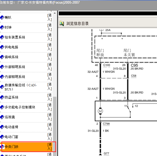
Task: Select the 防盗系统 entry
Action: coord(11,97)
